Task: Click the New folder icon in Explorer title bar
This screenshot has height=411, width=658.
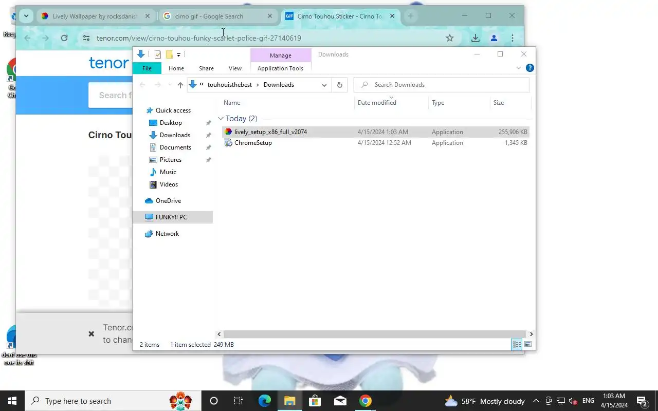Action: pyautogui.click(x=169, y=54)
